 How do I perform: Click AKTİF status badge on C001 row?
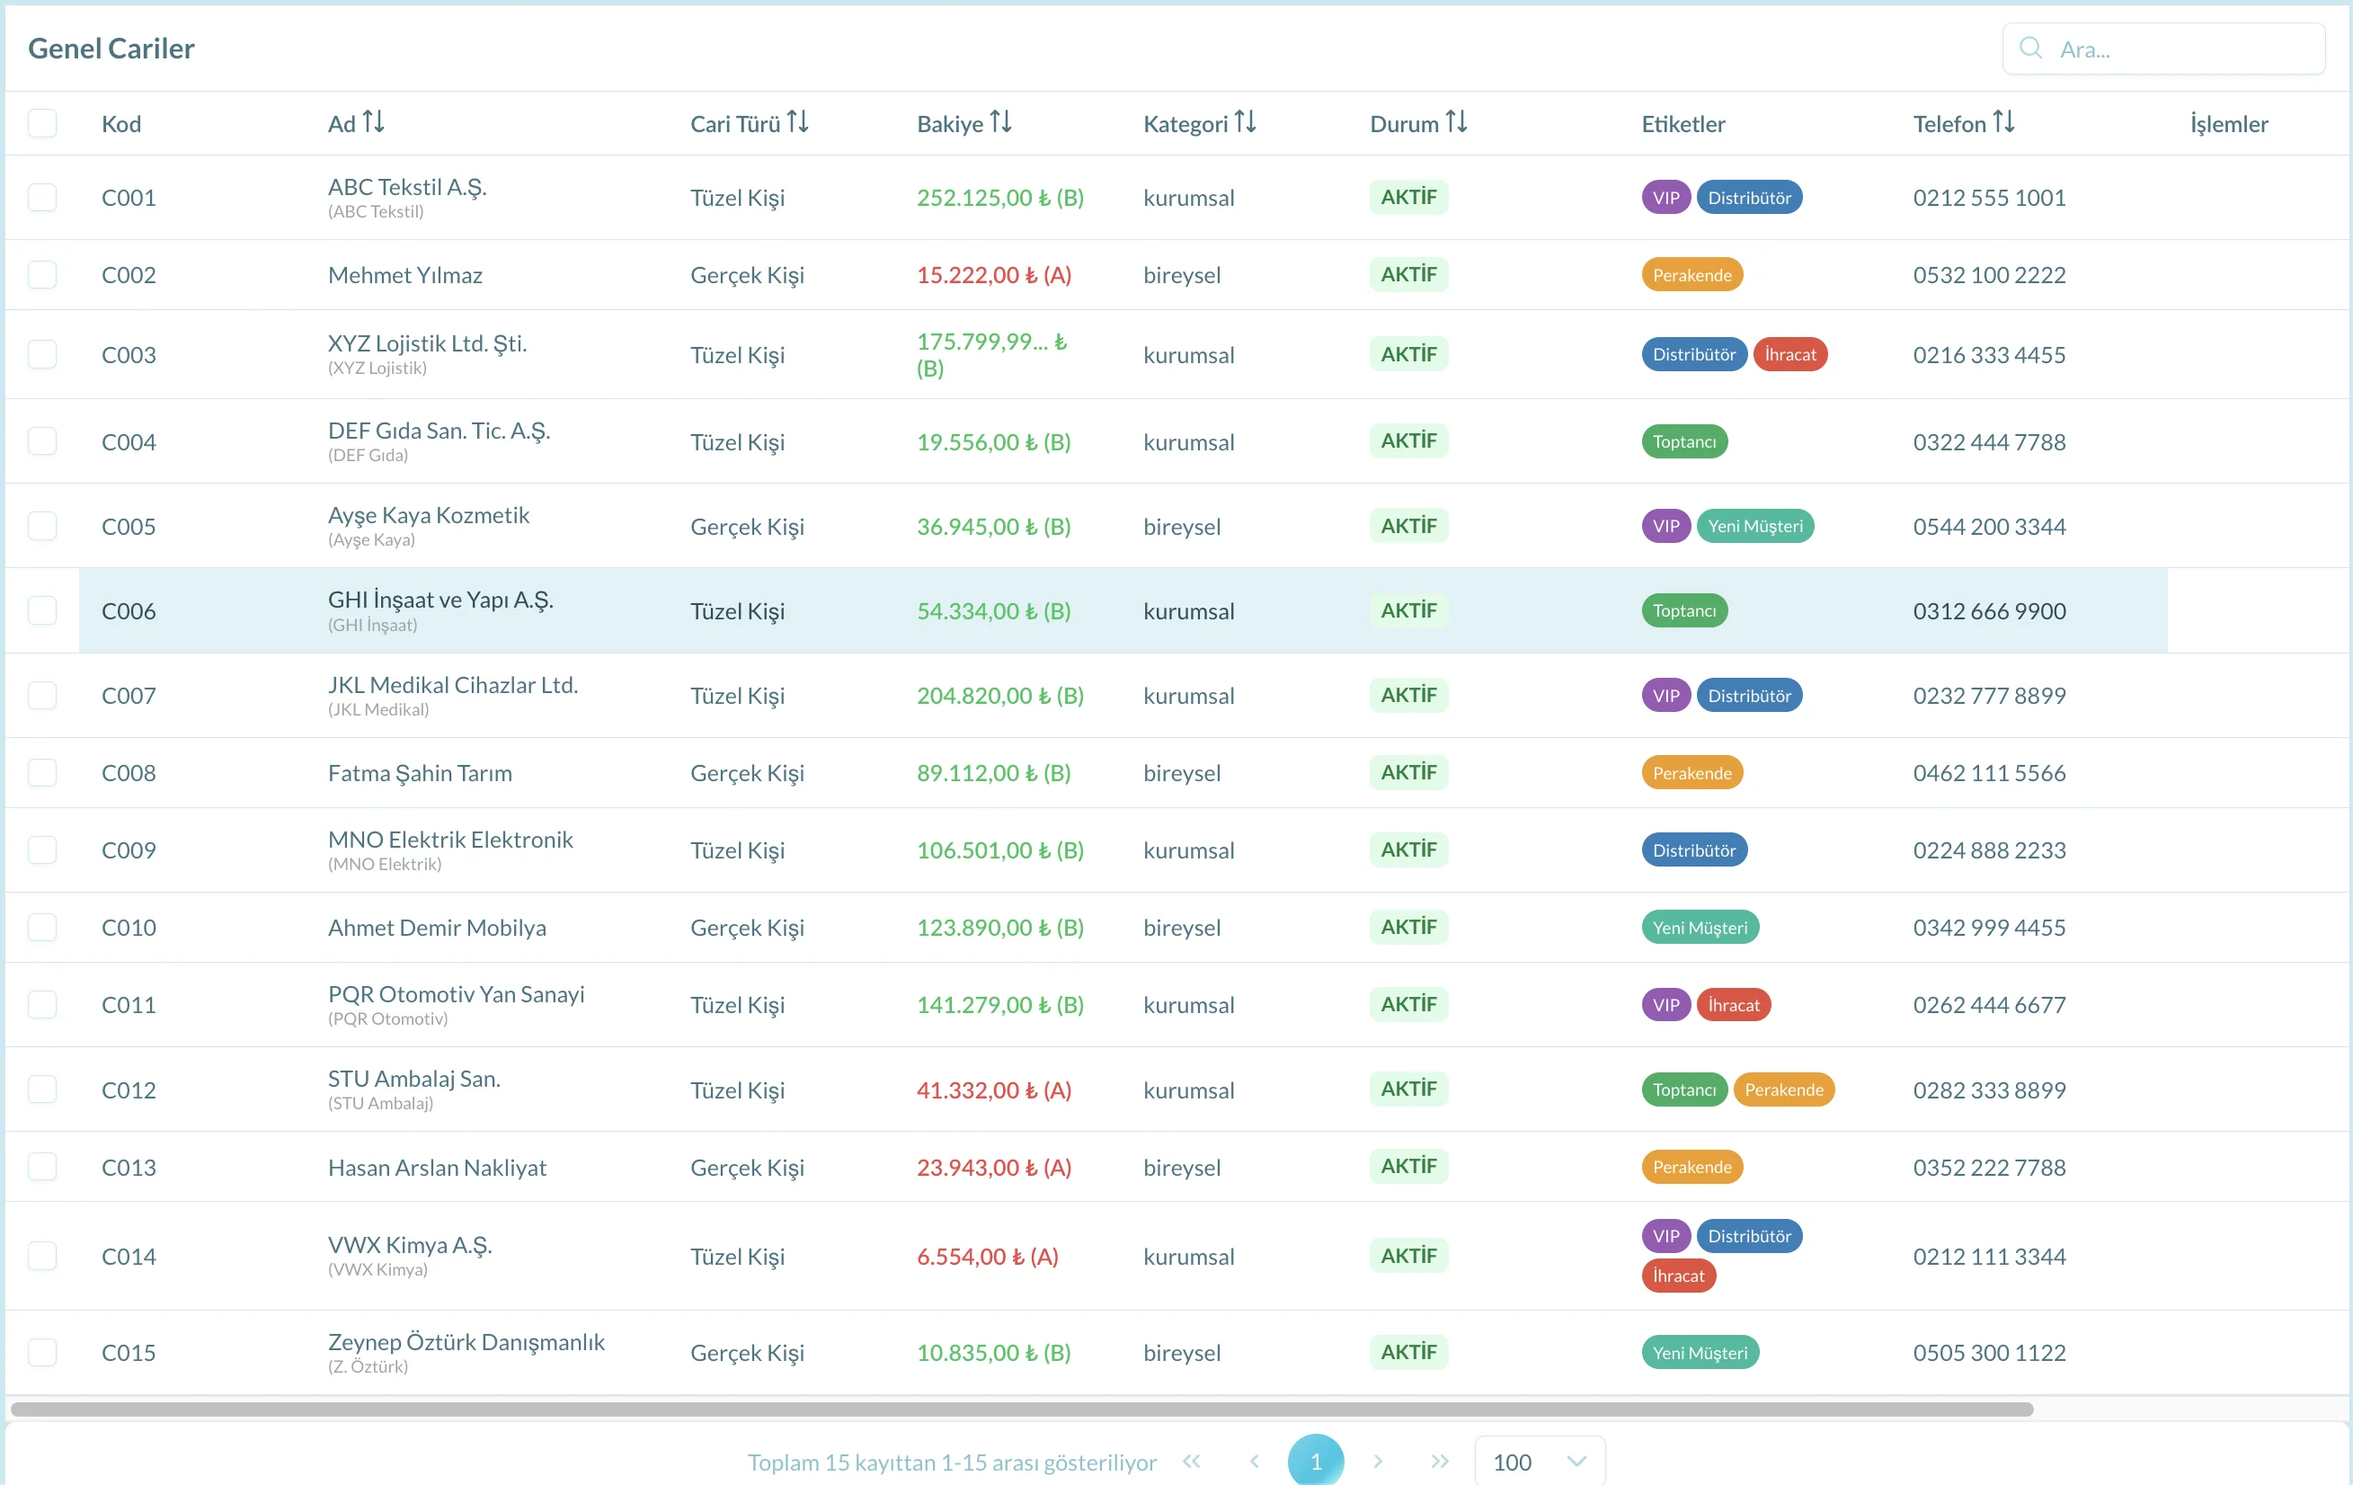pyautogui.click(x=1408, y=198)
